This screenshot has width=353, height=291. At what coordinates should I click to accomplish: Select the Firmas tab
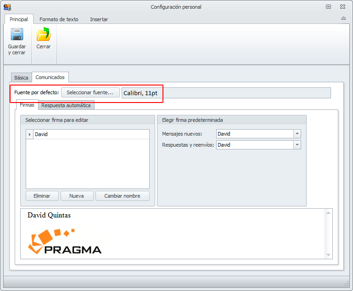(x=27, y=105)
